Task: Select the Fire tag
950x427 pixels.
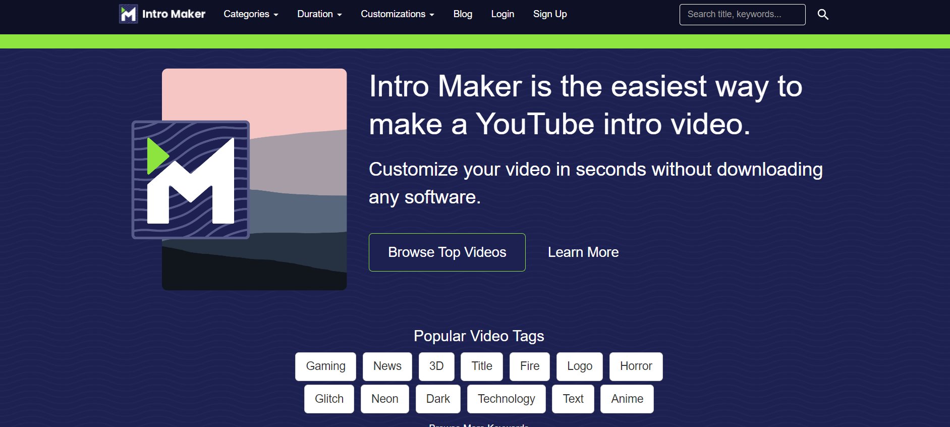Action: coord(530,366)
